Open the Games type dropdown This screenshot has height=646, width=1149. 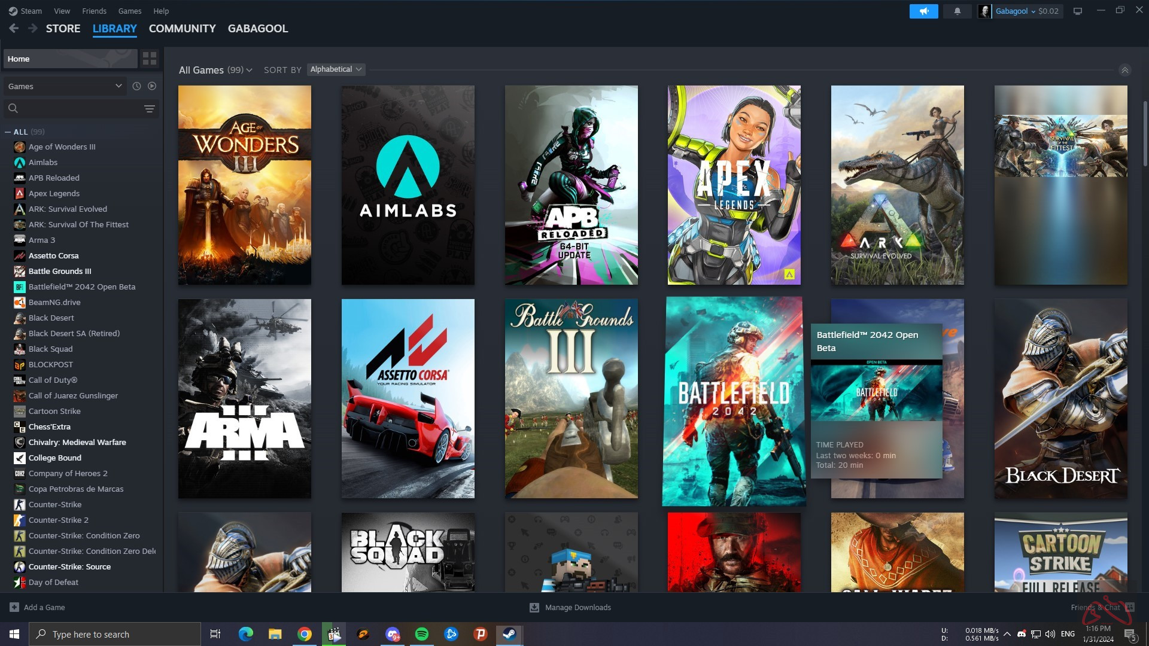pos(65,86)
